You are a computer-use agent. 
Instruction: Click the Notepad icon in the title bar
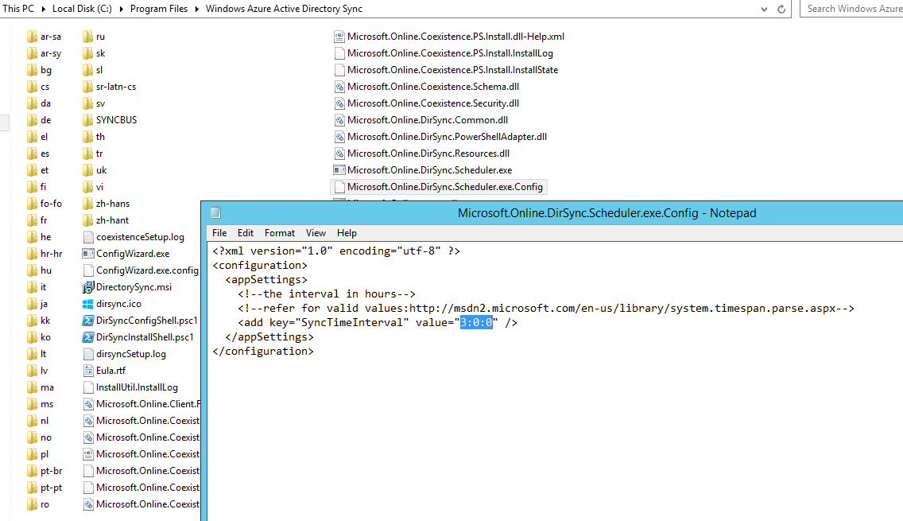tap(215, 213)
